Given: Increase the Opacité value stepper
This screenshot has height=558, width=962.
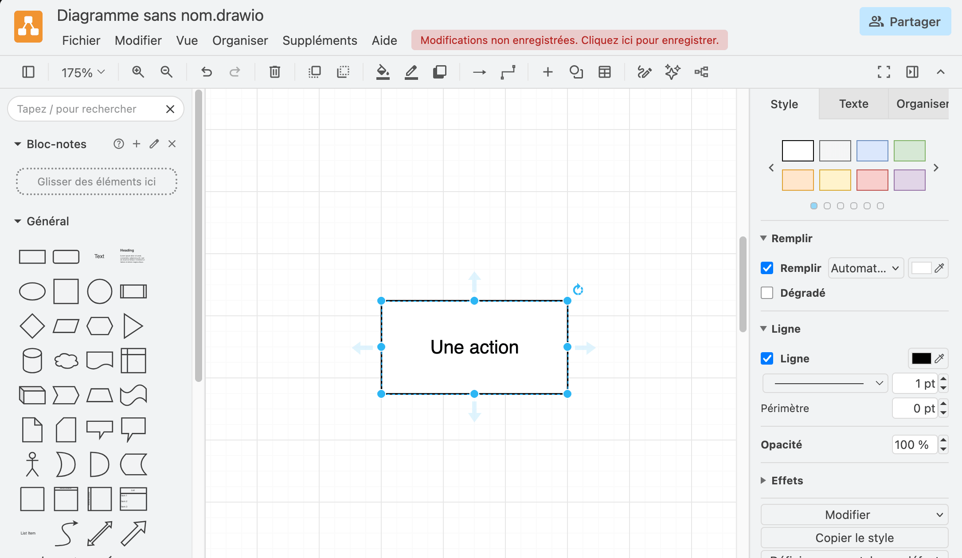Looking at the screenshot, I should click(x=943, y=440).
